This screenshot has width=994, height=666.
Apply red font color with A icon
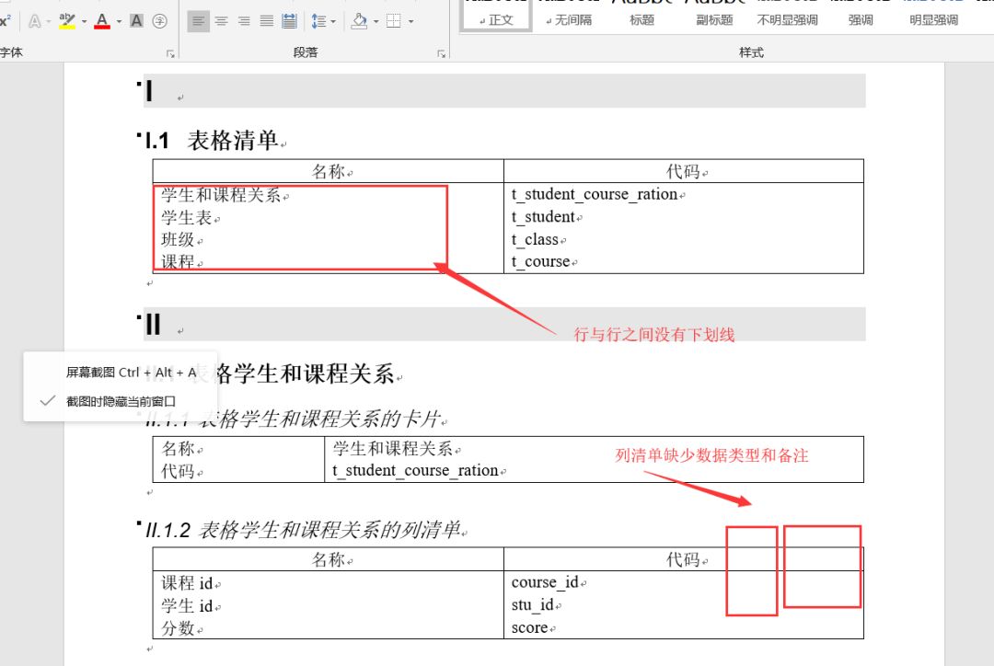coord(102,21)
